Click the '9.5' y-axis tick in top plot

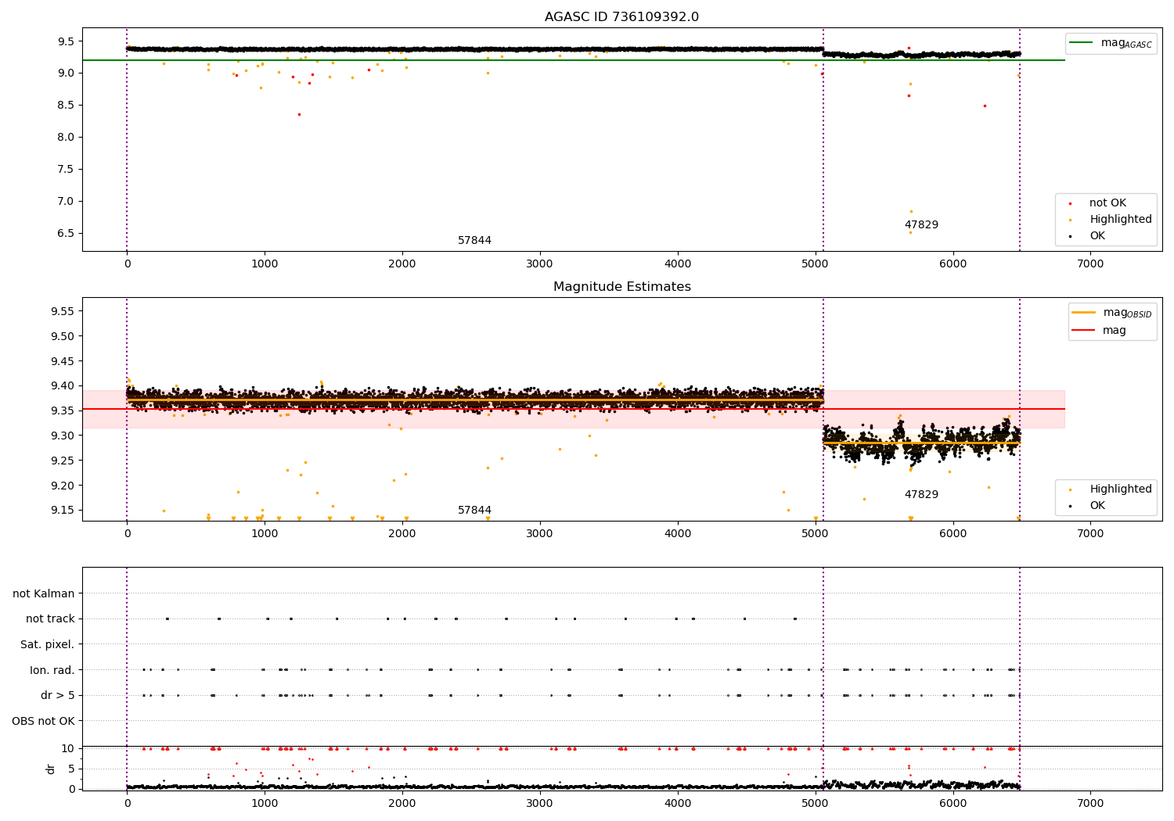click(x=67, y=41)
